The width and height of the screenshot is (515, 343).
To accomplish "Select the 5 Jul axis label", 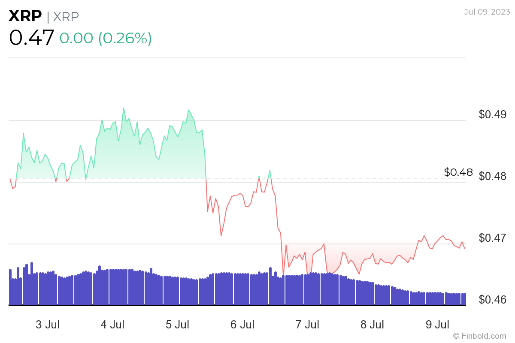I will [178, 325].
